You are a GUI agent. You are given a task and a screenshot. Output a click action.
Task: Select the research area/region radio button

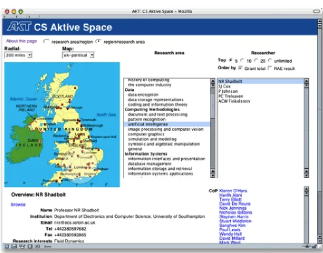pyautogui.click(x=46, y=41)
